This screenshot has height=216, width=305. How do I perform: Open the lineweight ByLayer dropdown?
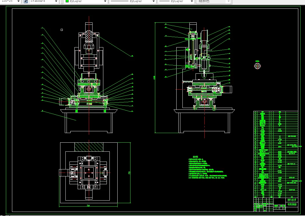(192, 1)
